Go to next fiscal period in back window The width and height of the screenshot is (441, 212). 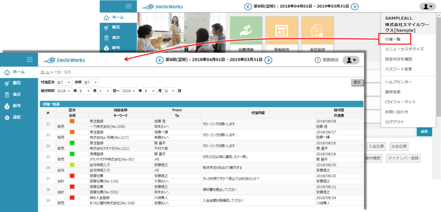(x=355, y=6)
